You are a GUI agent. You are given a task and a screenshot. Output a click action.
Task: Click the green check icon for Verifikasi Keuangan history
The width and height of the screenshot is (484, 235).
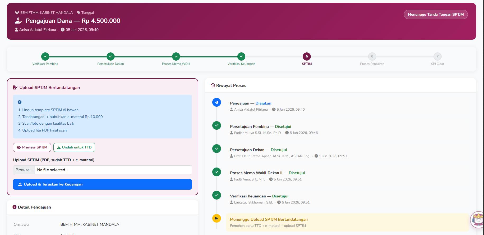[216, 195]
